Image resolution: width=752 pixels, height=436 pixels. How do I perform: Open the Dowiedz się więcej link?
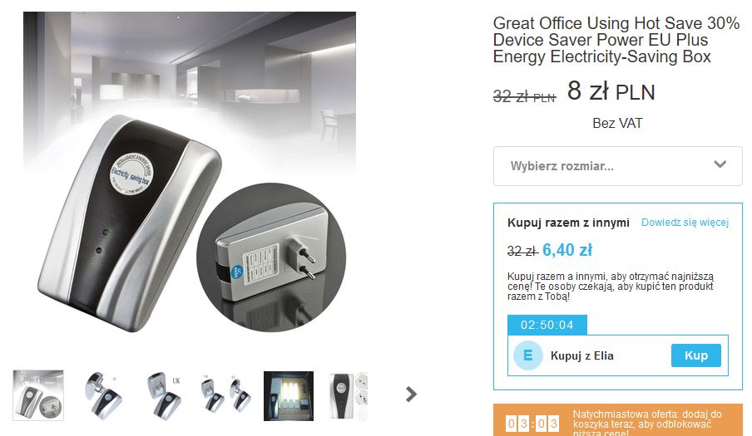[x=685, y=222]
